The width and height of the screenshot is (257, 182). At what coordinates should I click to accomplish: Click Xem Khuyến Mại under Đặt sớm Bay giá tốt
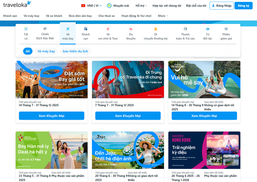click(x=52, y=116)
